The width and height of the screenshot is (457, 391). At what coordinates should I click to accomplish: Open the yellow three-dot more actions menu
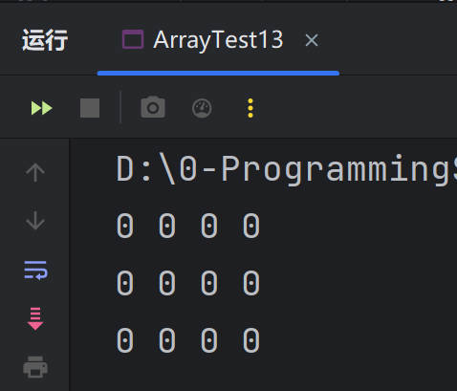point(250,108)
